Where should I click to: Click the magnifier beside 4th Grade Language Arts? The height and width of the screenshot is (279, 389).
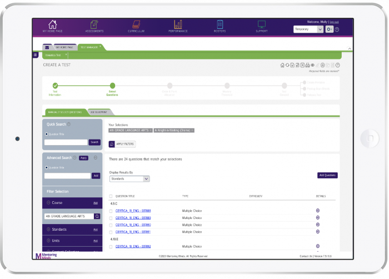(97, 216)
